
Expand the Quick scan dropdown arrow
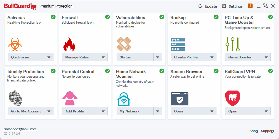tap(49, 57)
